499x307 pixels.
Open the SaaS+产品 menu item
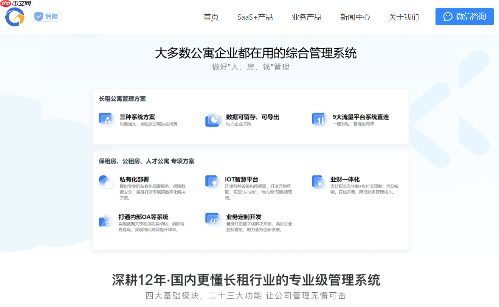click(255, 17)
